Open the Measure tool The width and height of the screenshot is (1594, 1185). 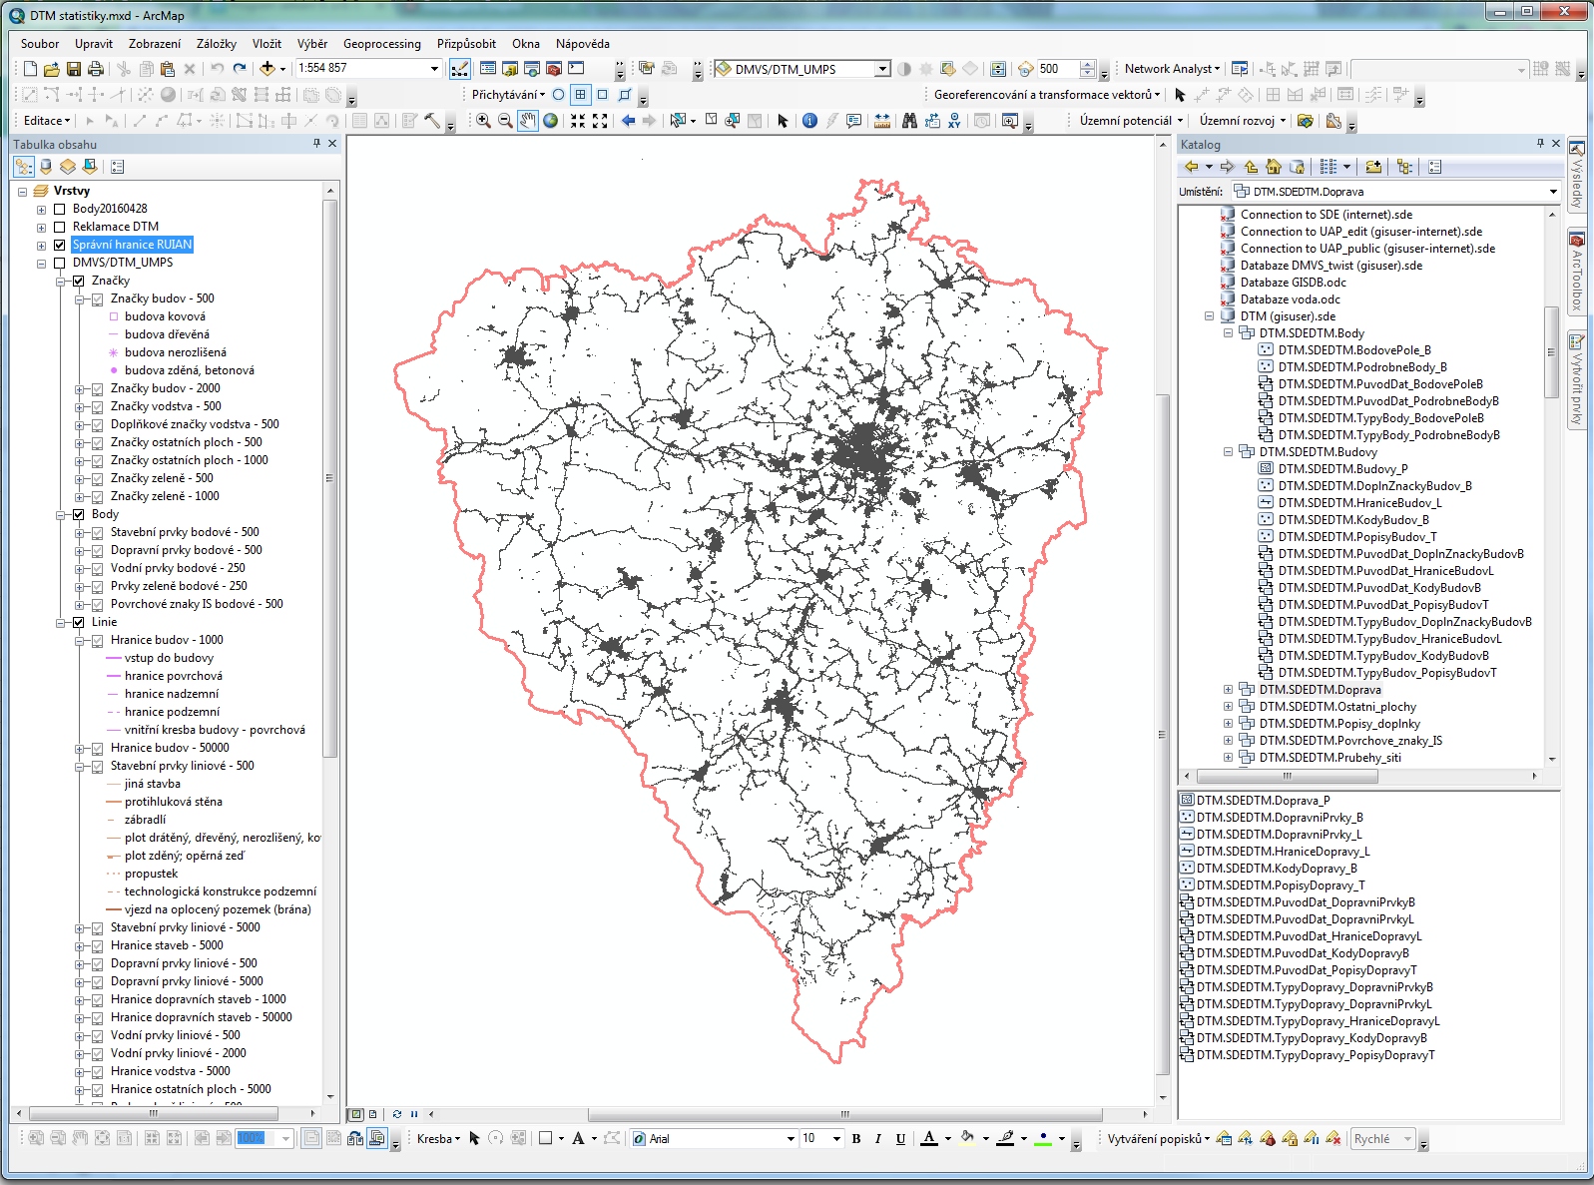[x=882, y=121]
